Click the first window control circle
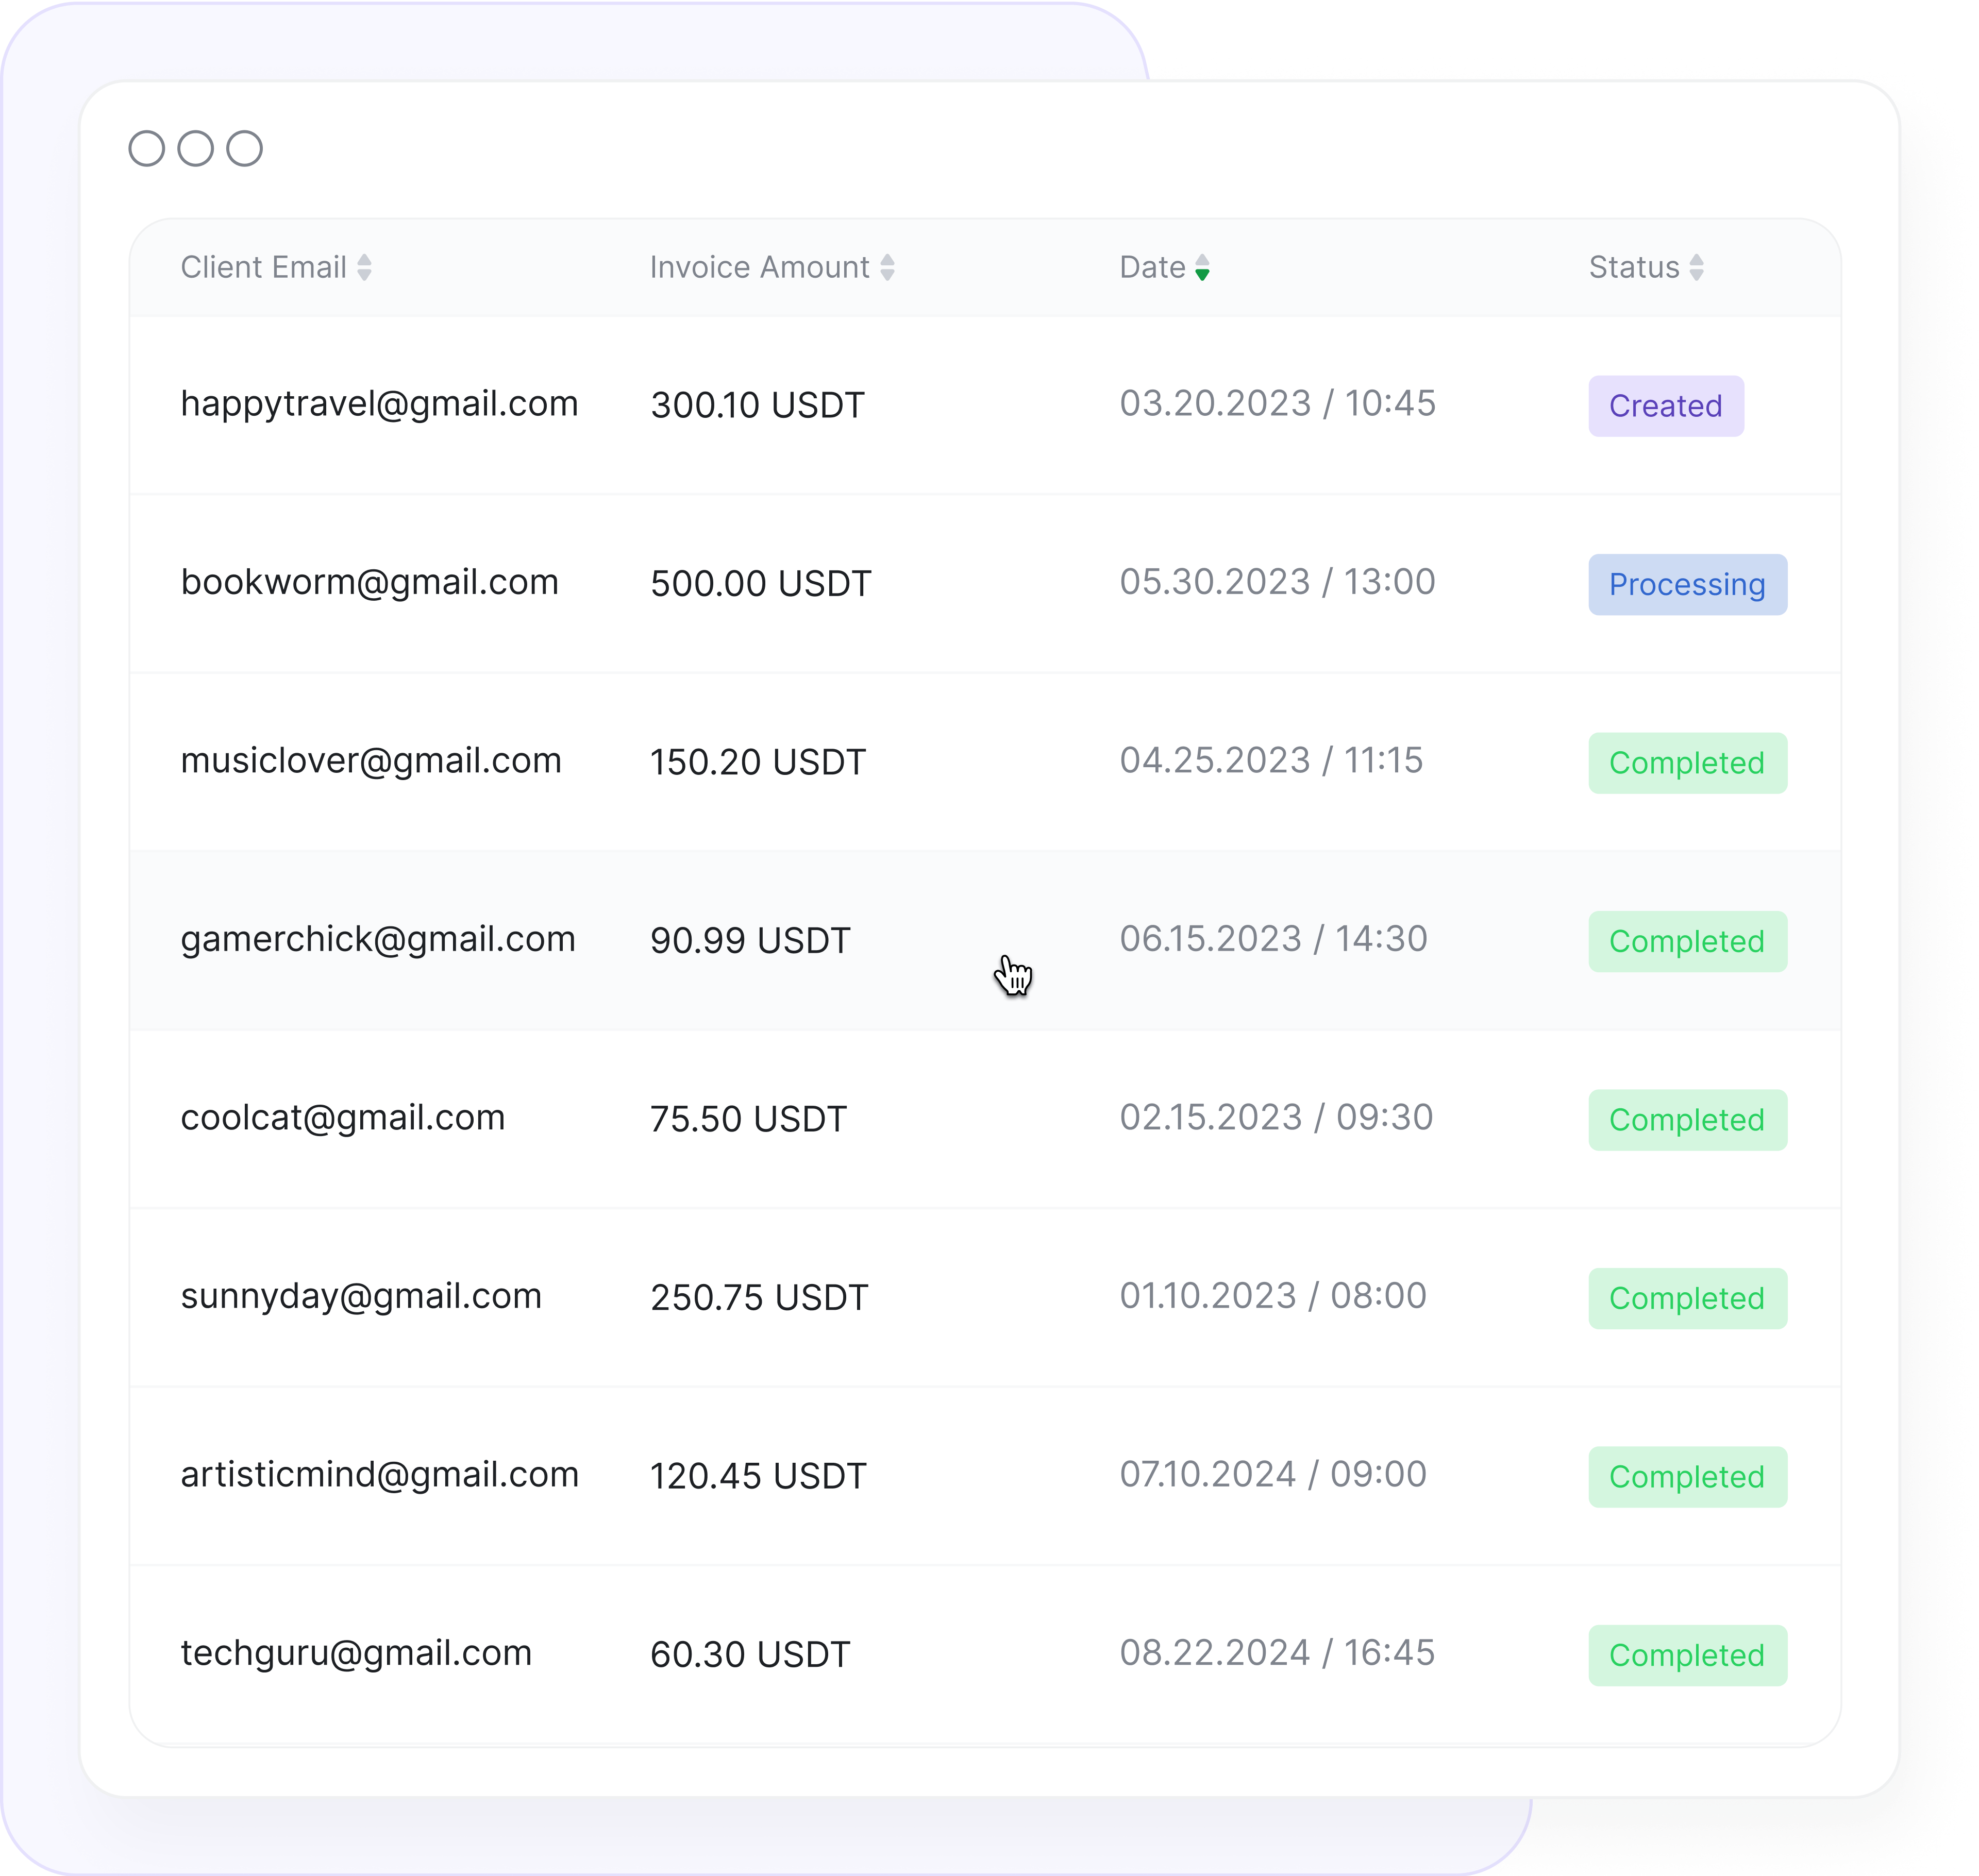 pyautogui.click(x=147, y=148)
